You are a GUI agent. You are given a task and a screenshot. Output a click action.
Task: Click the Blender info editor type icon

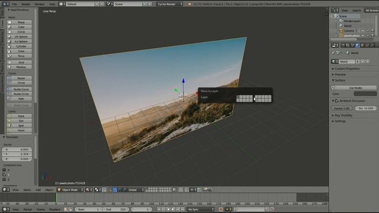pos(5,4)
